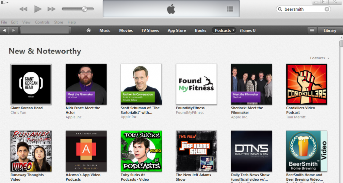The width and height of the screenshot is (343, 183).
Task: Clear the beersmith search text
Action: coord(327,9)
